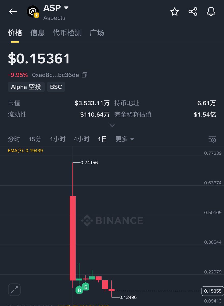Image resolution: width=224 pixels, height=306 pixels.
Task: Tap the Aspecta token logo
Action: 33,11
